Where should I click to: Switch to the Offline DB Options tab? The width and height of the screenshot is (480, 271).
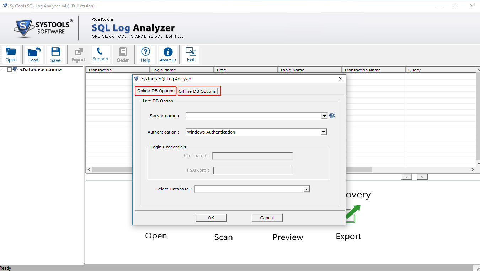[x=198, y=91]
